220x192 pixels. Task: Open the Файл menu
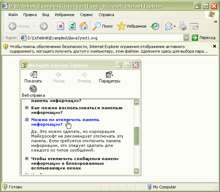click(x=13, y=15)
